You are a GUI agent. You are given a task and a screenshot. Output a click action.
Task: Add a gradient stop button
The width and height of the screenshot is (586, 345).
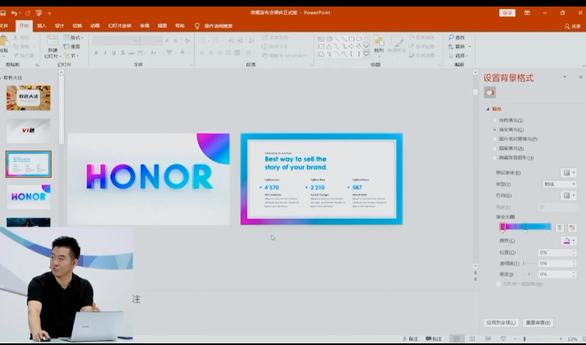pyautogui.click(x=560, y=227)
